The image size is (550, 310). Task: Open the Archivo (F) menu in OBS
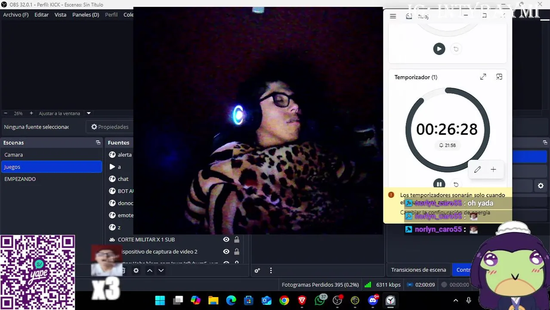tap(16, 15)
